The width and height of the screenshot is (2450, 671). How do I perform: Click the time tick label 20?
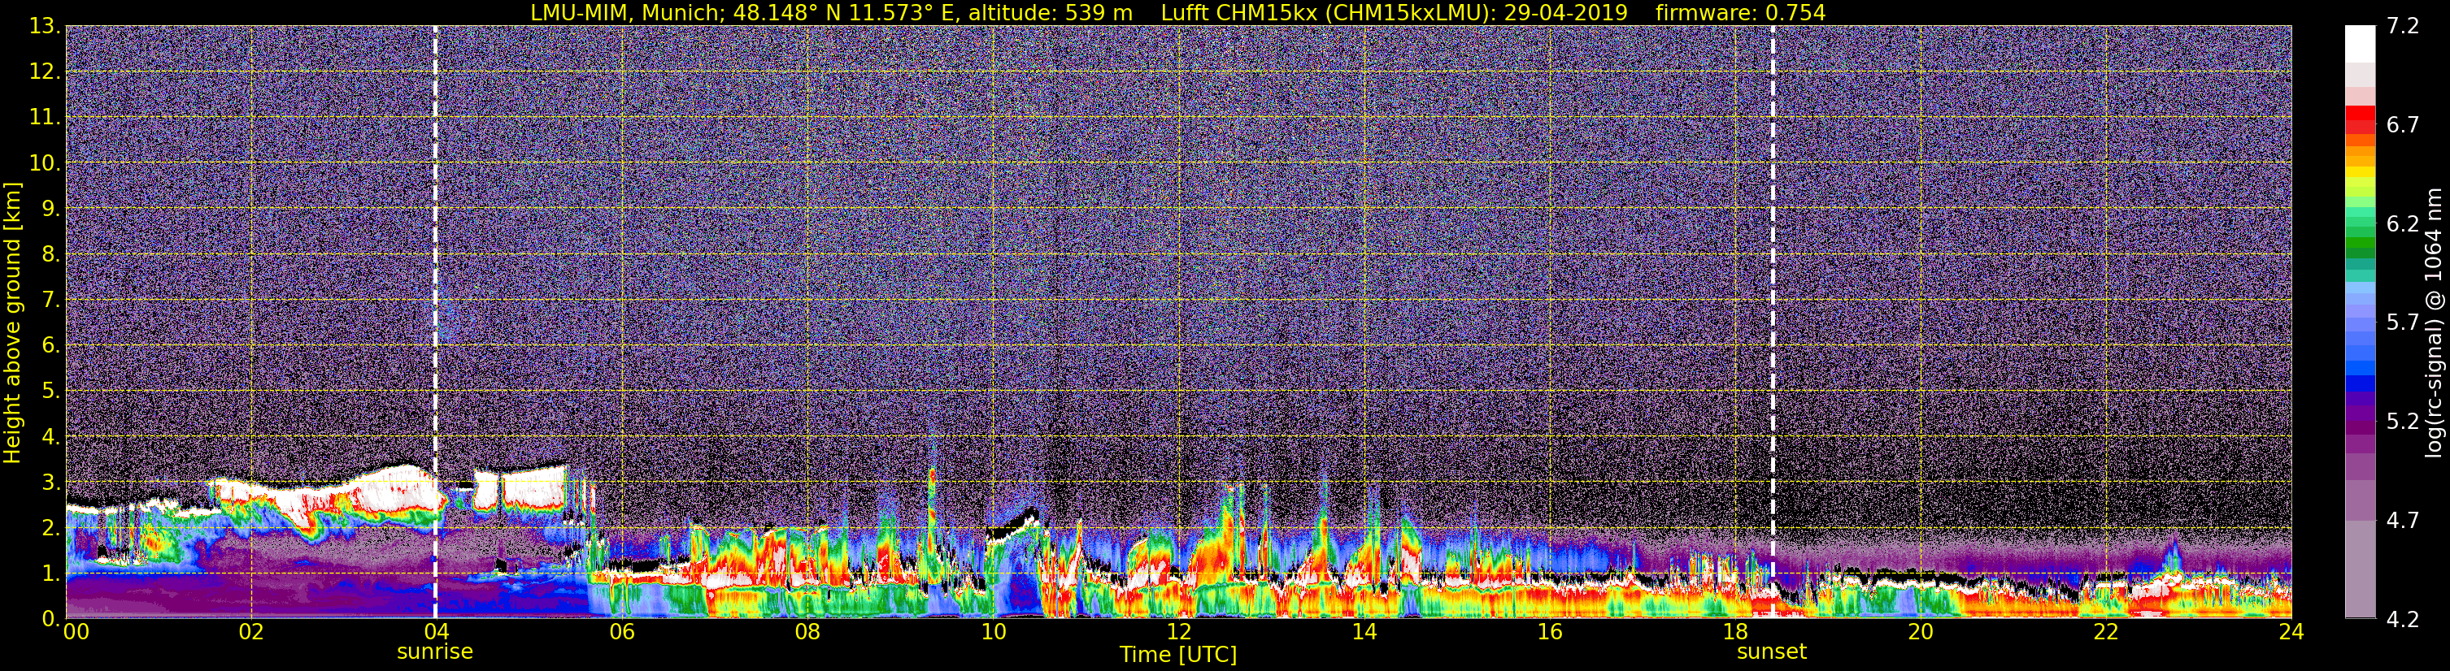click(1921, 633)
